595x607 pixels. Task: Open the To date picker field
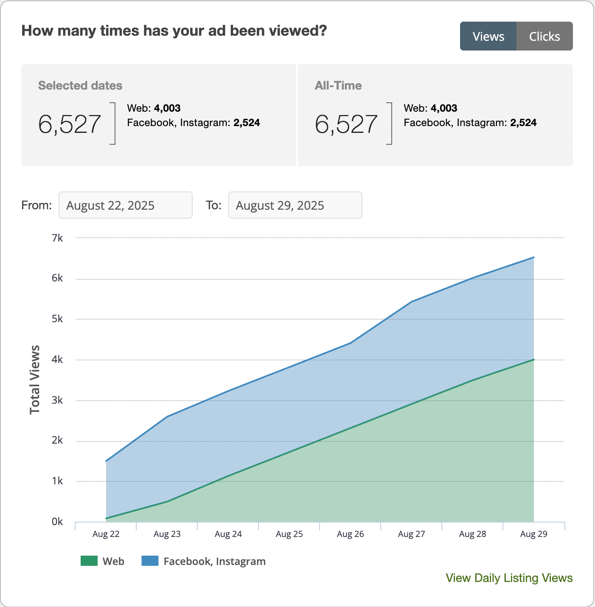coord(295,205)
